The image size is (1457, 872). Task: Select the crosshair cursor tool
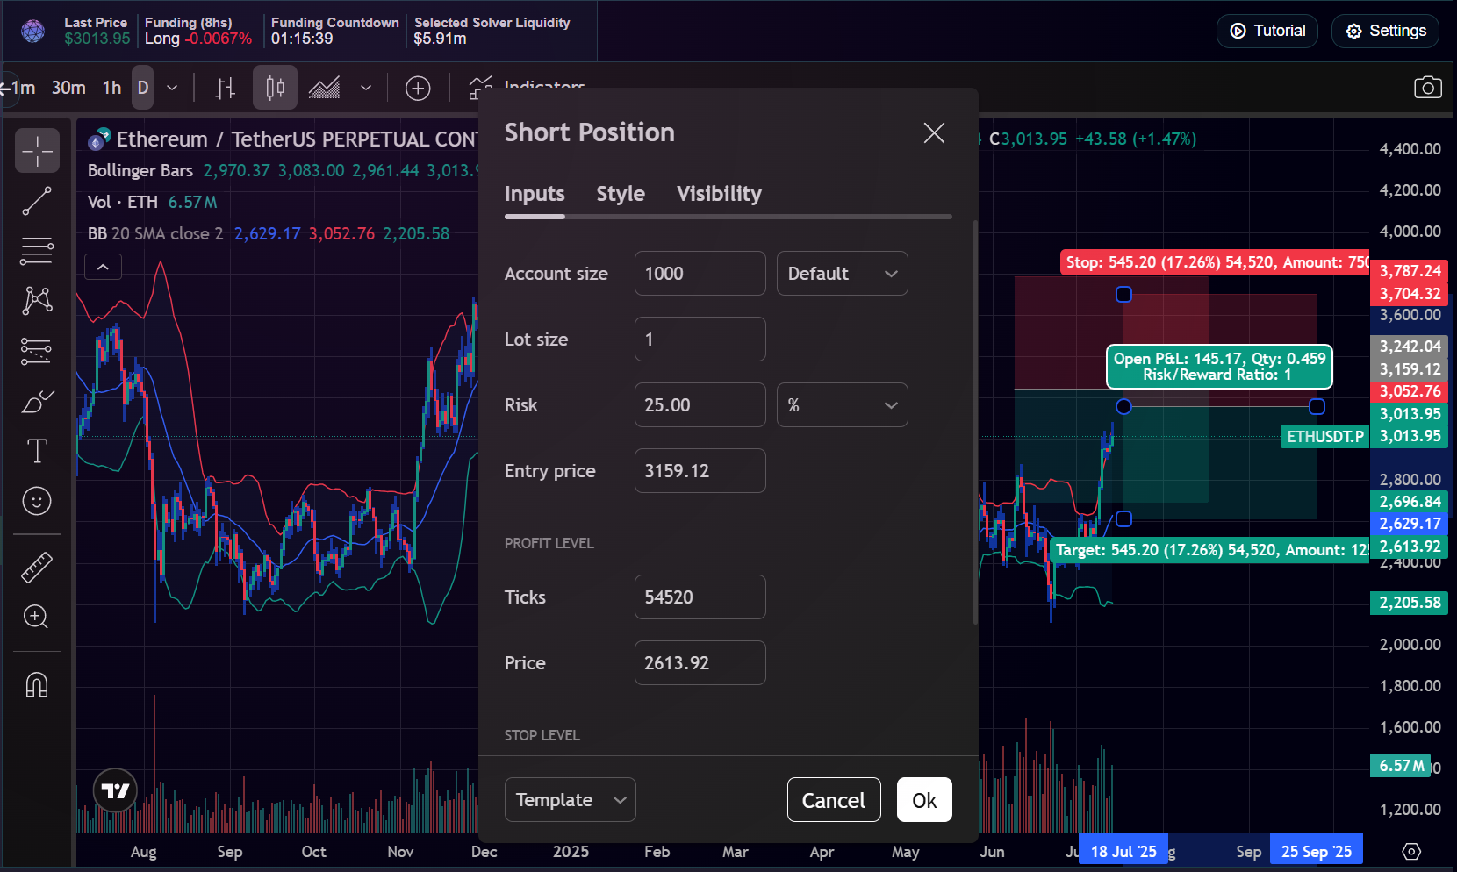(x=37, y=152)
